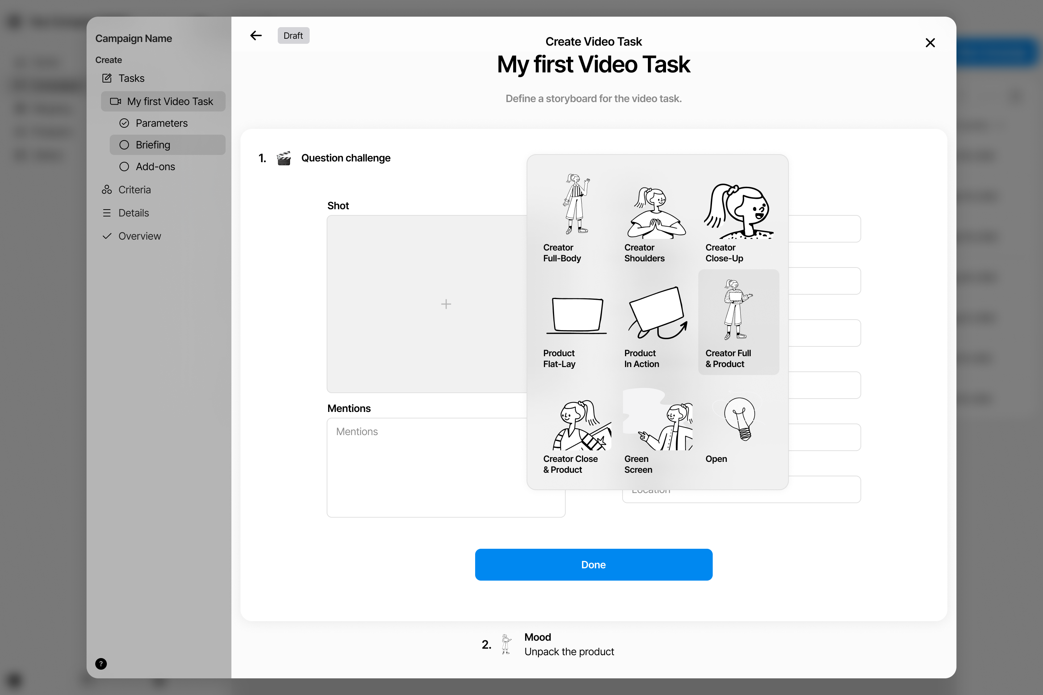Go to the Briefing step

point(153,145)
